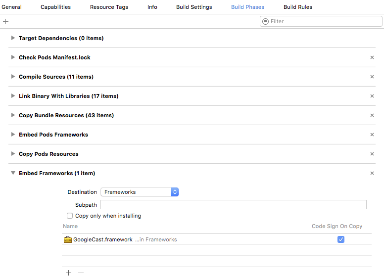Click the add build phase plus icon
Screen dimensions: 384x279
click(6, 22)
